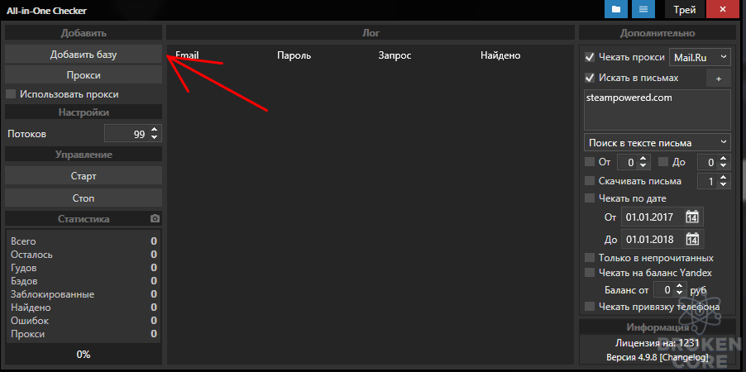Uncheck the Чекать прокси checkbox
The height and width of the screenshot is (372, 746).
point(590,57)
